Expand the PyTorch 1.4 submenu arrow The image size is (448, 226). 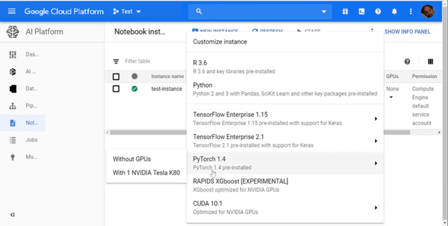376,163
